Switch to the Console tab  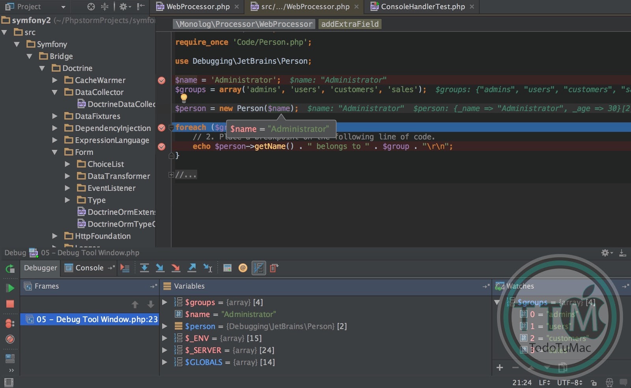click(x=90, y=268)
